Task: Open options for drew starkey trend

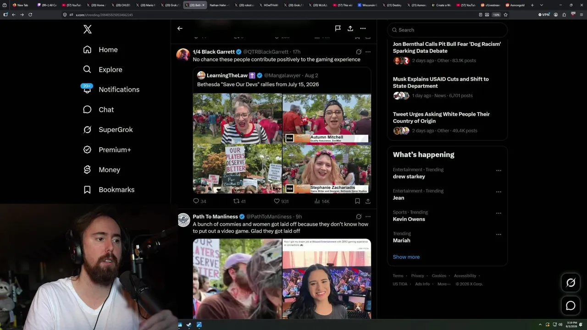Action: pos(498,170)
